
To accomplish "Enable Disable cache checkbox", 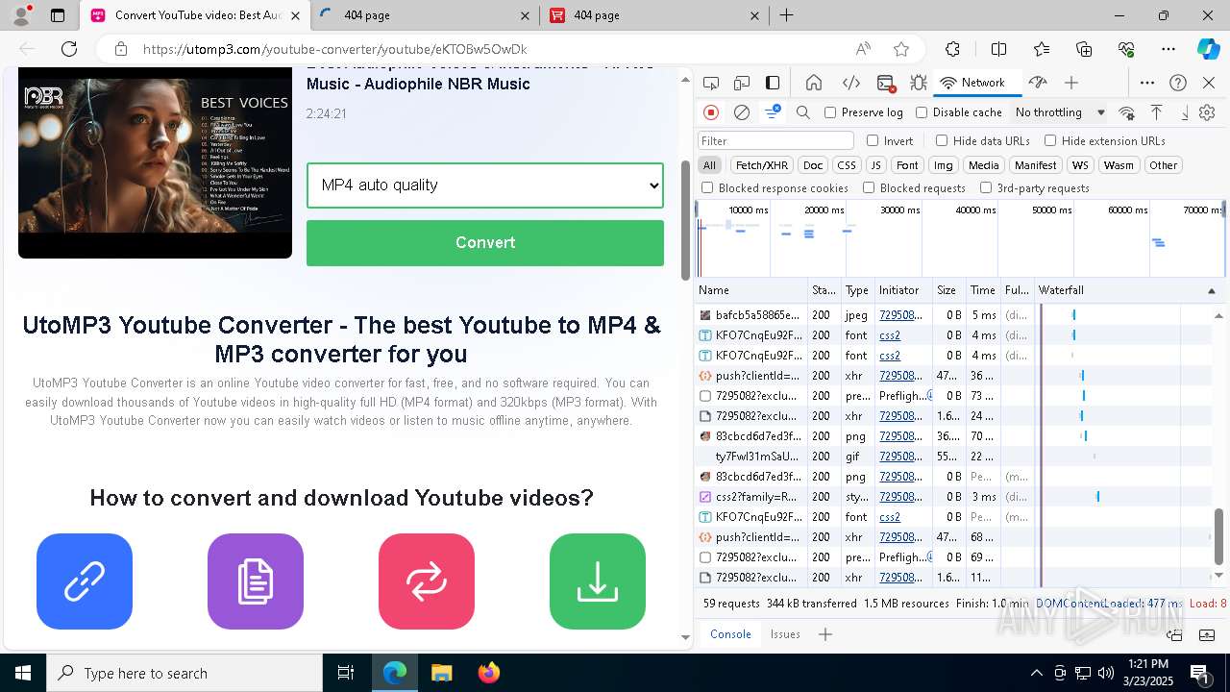I will click(x=922, y=112).
